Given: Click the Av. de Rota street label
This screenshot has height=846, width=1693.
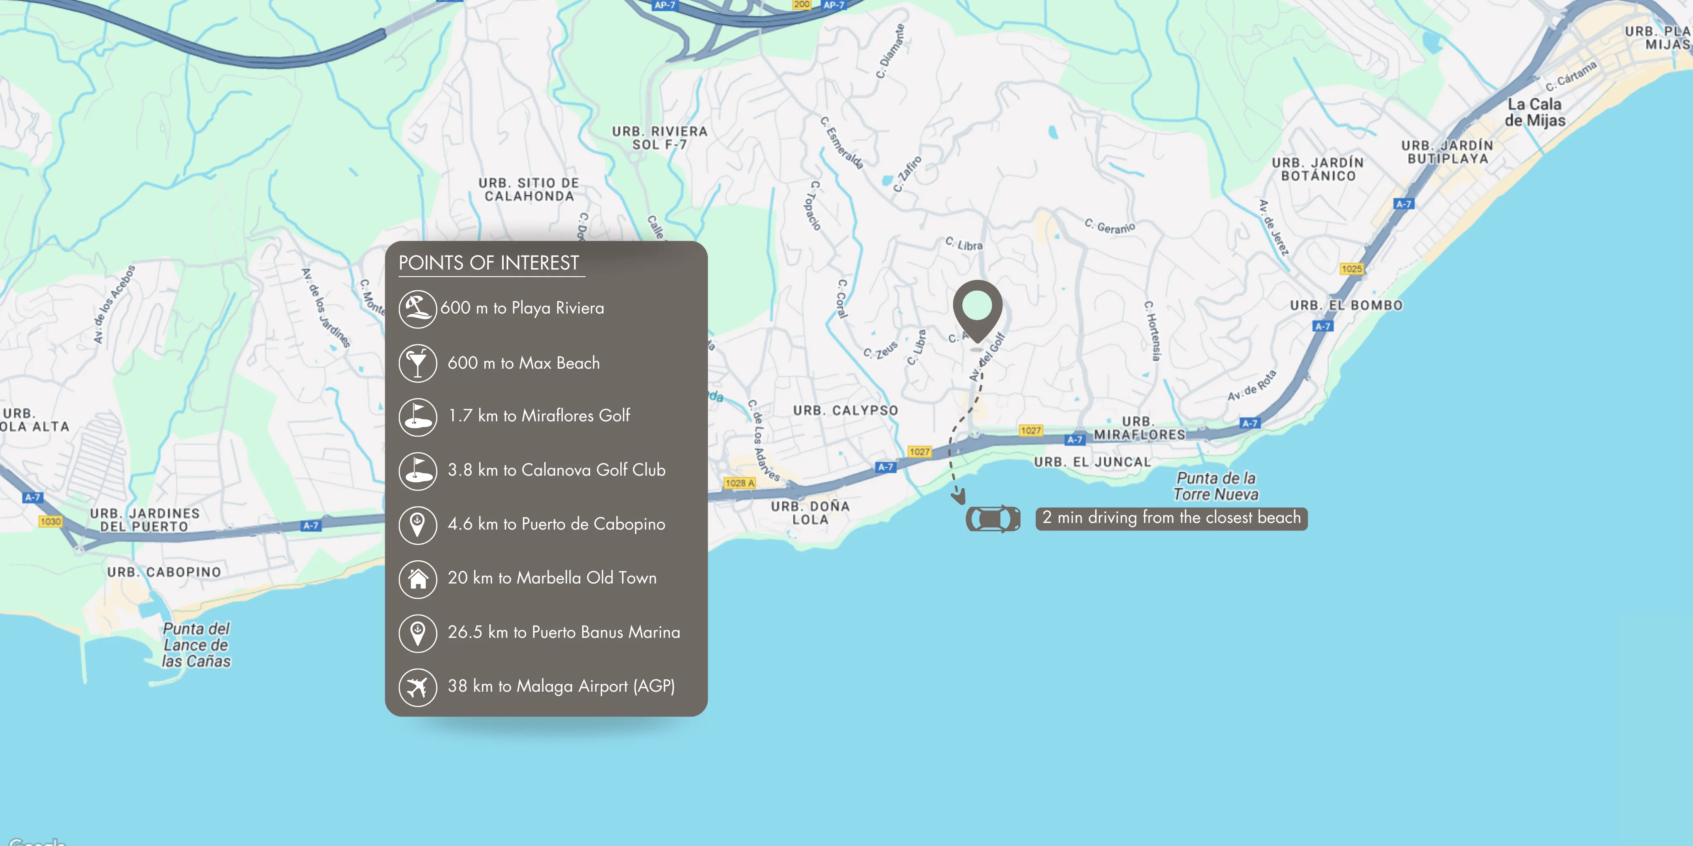Looking at the screenshot, I should click(1252, 386).
